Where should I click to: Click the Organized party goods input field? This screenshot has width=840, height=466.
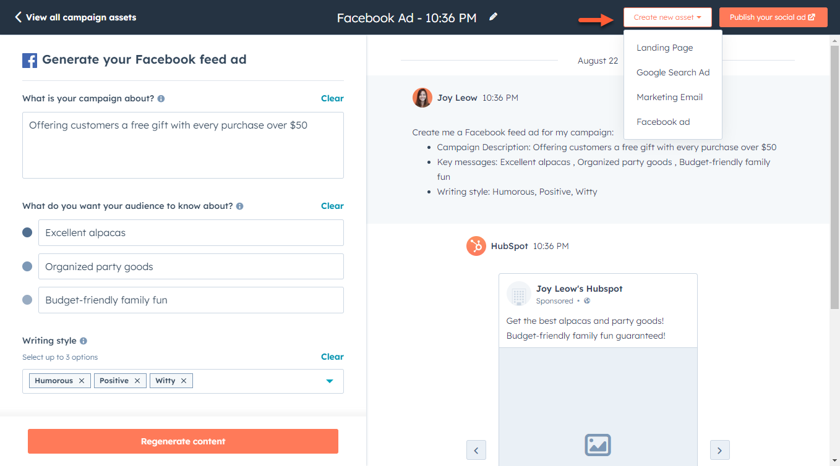pos(191,266)
